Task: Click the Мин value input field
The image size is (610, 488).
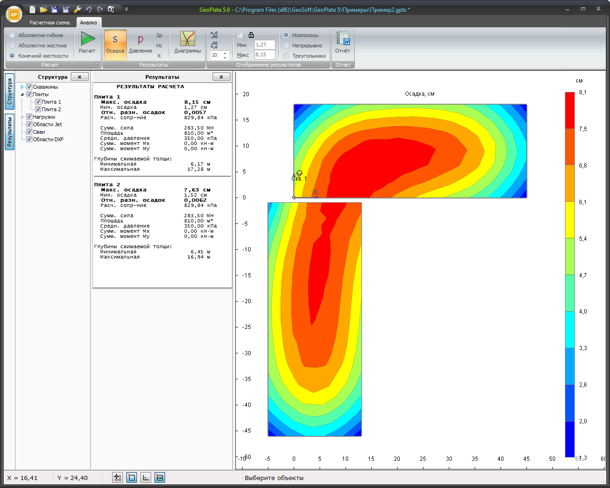Action: pos(265,45)
